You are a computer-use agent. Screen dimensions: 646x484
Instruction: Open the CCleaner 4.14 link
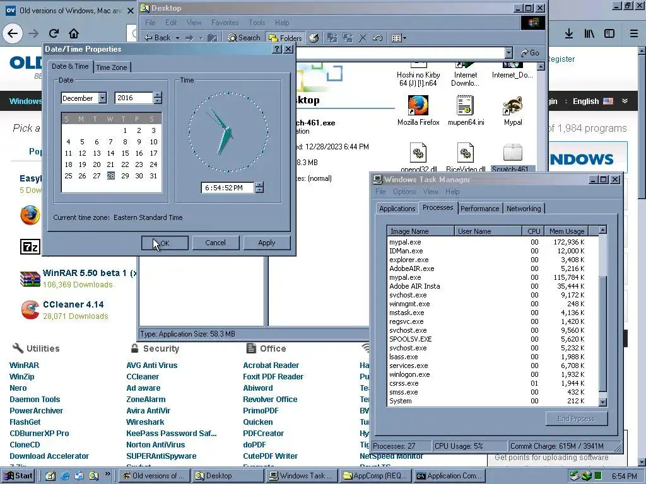(x=73, y=304)
